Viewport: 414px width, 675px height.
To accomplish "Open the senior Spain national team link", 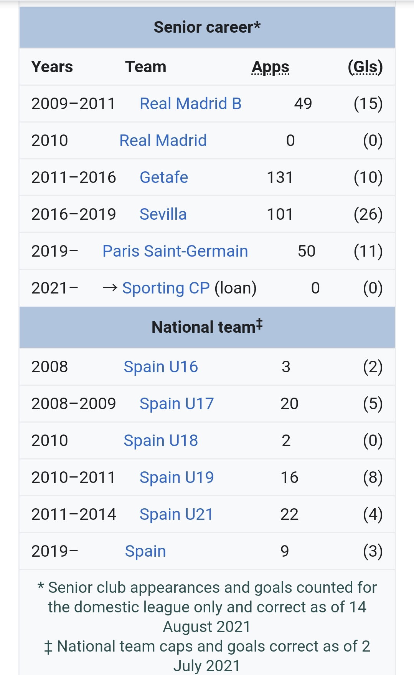I will pyautogui.click(x=145, y=551).
